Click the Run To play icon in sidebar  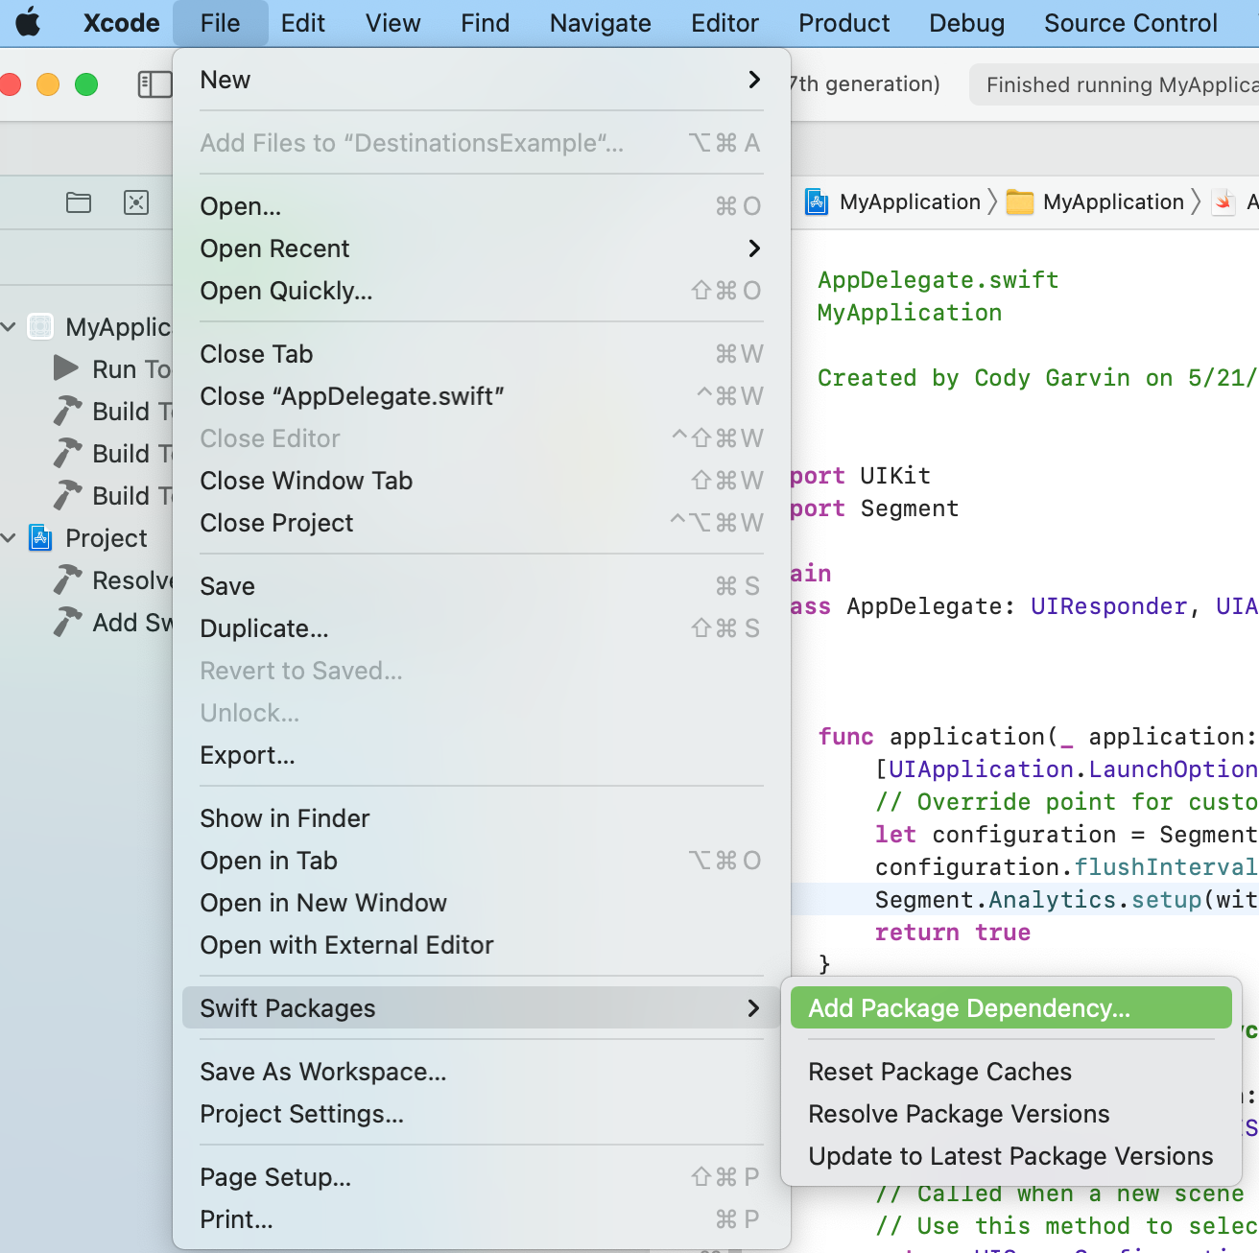[x=66, y=368]
